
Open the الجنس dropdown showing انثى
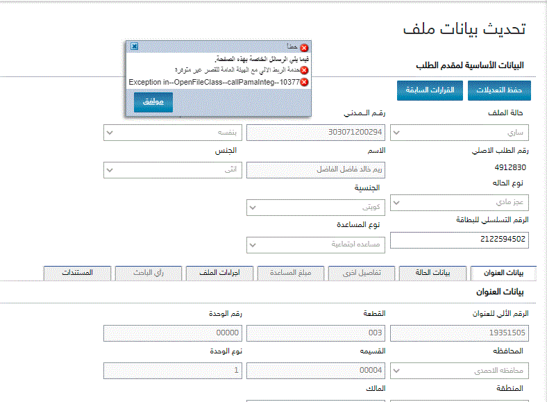(x=173, y=170)
